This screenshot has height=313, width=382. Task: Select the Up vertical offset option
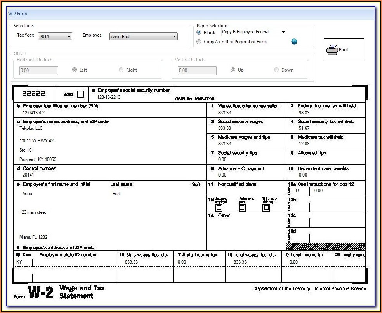233,70
